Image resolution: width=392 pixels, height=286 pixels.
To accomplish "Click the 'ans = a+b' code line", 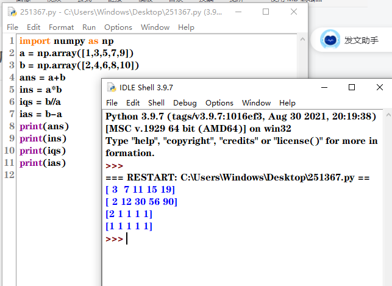I will [43, 77].
